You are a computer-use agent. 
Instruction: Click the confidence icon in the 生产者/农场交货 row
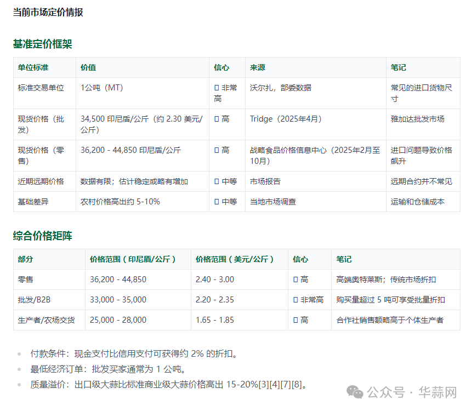(295, 320)
